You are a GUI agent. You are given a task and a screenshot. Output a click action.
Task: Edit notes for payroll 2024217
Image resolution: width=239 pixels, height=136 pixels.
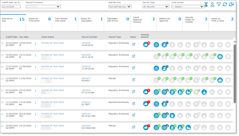pyautogui.click(x=133, y=80)
